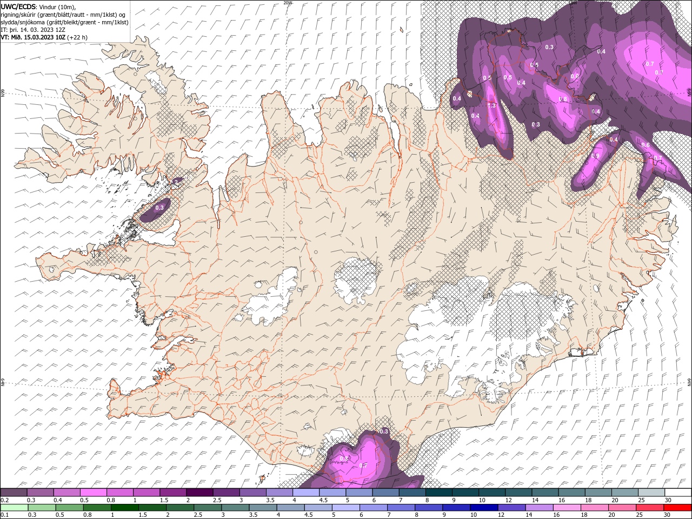
Task: Pick the deep blue swatch between 10 and 12 in the lower legend
Action: pos(484,508)
